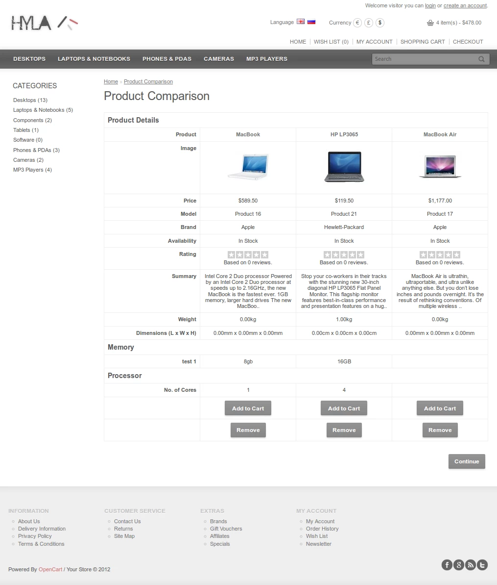Open Shopping Cart in top navigation
This screenshot has width=497, height=585.
tap(423, 42)
